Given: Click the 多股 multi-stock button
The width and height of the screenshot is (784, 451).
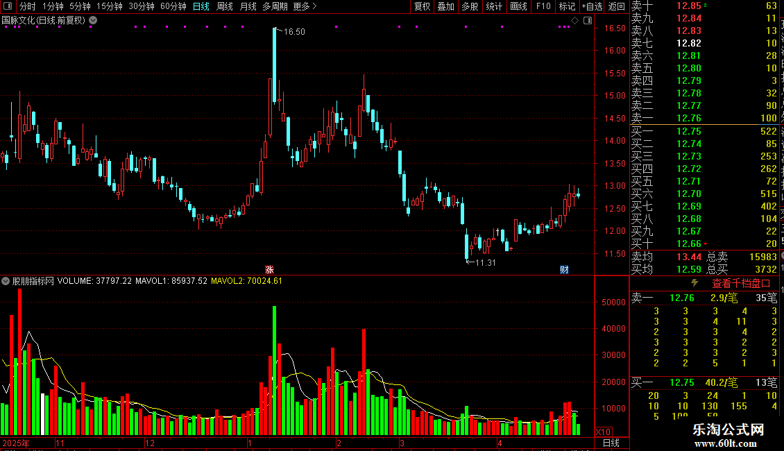Looking at the screenshot, I should (470, 6).
